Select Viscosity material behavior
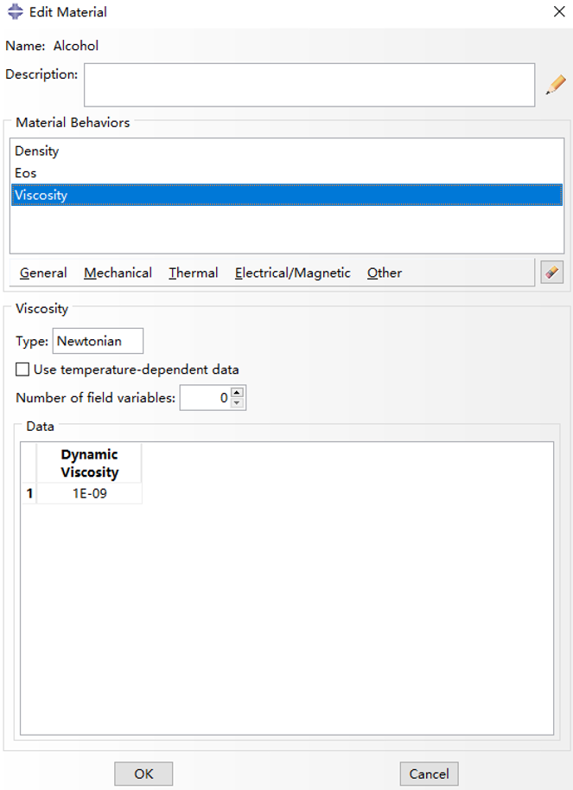This screenshot has width=573, height=790. tap(41, 196)
